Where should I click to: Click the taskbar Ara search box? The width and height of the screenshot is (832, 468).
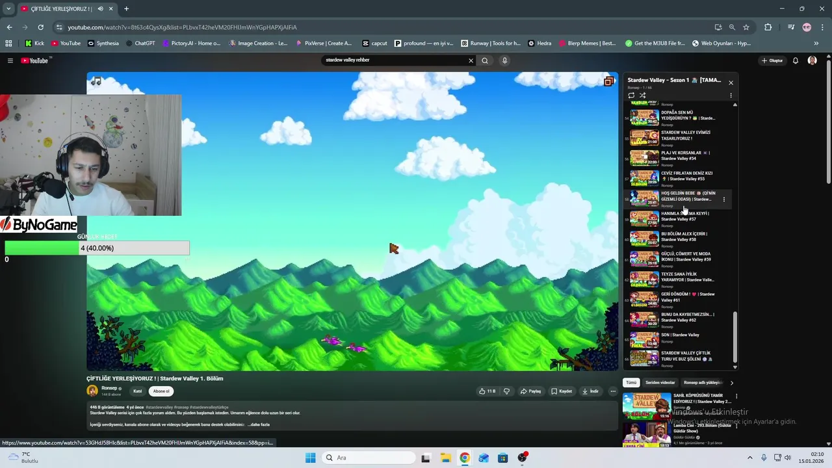click(369, 458)
